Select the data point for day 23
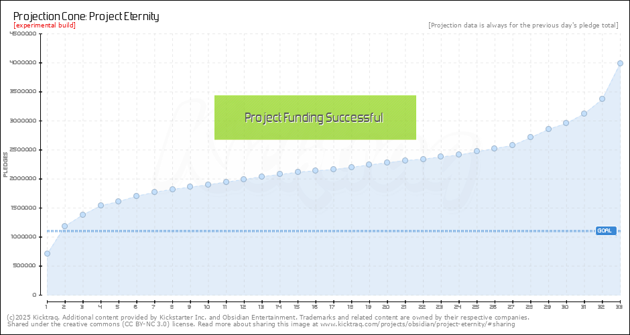 pyautogui.click(x=440, y=157)
